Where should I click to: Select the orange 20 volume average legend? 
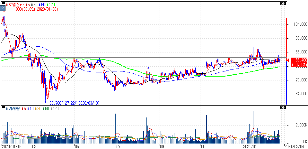[38, 108]
